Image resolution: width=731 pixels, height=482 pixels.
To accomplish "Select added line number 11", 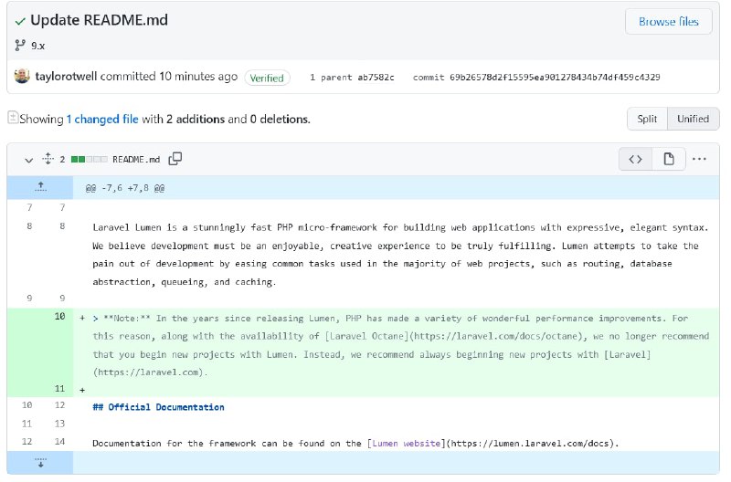I will 59,389.
